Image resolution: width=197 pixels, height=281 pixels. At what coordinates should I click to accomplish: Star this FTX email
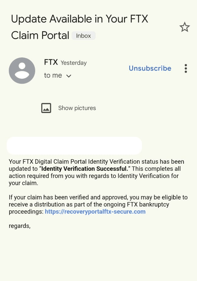coord(184,27)
